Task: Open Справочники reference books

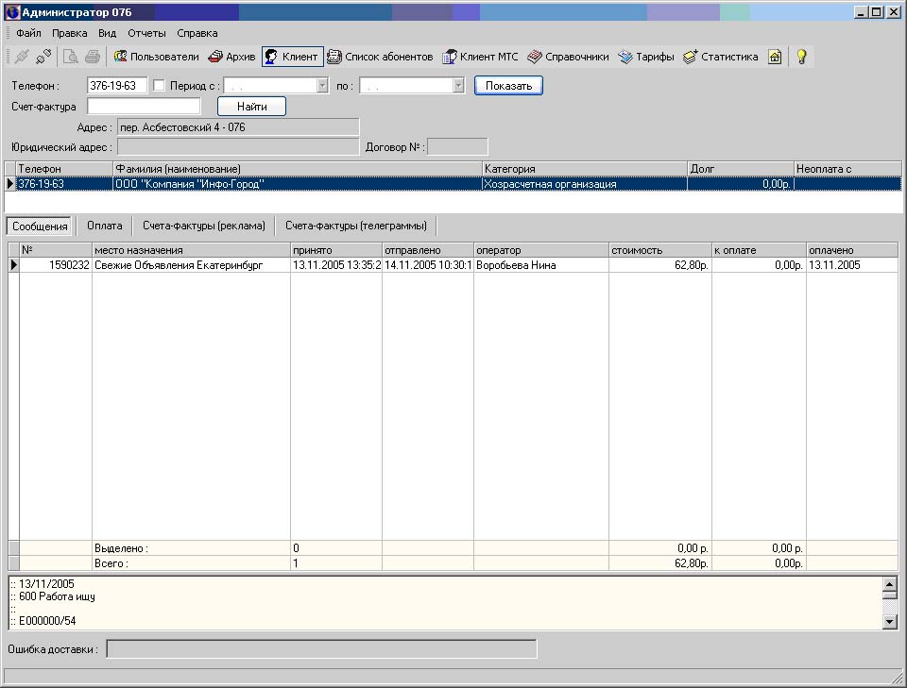Action: [x=569, y=57]
